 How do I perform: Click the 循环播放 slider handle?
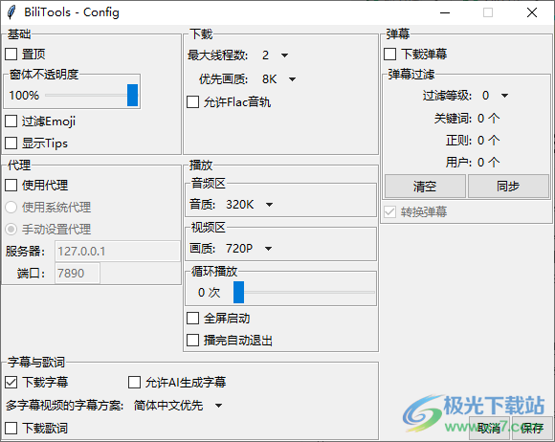pyautogui.click(x=238, y=293)
